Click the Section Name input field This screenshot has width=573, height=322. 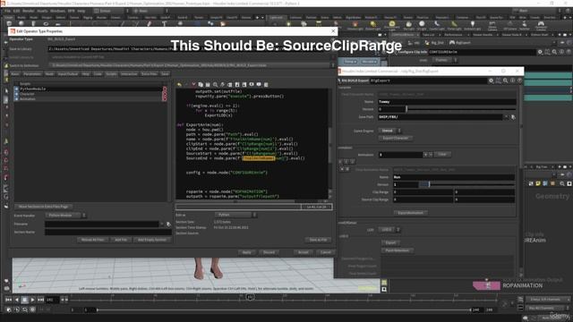pos(108,233)
